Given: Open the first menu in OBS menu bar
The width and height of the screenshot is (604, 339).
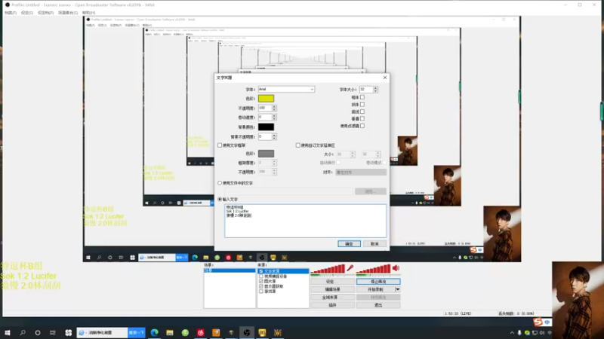Looking at the screenshot, I should click(11, 13).
